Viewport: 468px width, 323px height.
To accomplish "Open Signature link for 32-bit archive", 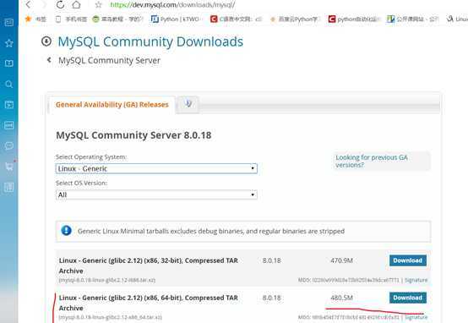I will tap(416, 280).
